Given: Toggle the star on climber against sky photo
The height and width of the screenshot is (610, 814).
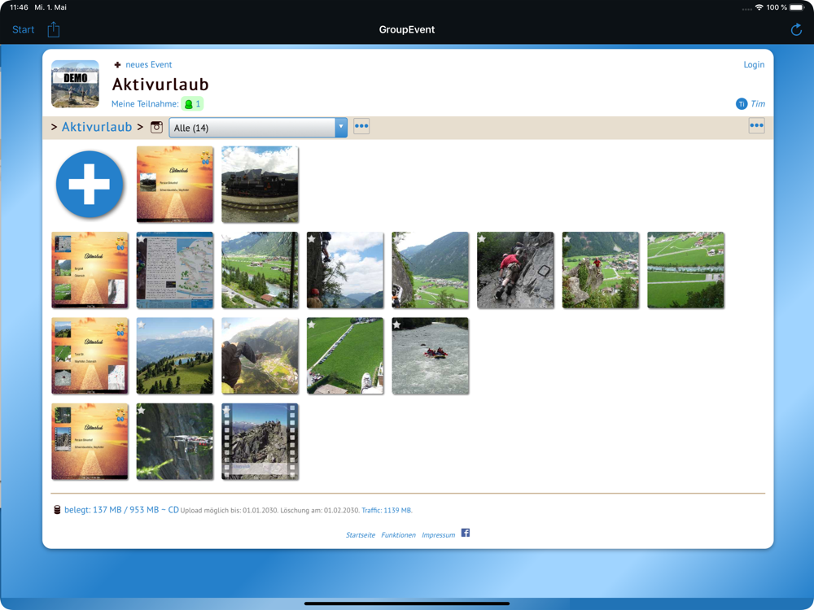Looking at the screenshot, I should click(312, 239).
